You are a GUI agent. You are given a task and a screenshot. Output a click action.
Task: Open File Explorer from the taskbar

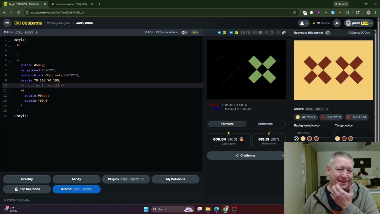208,209
